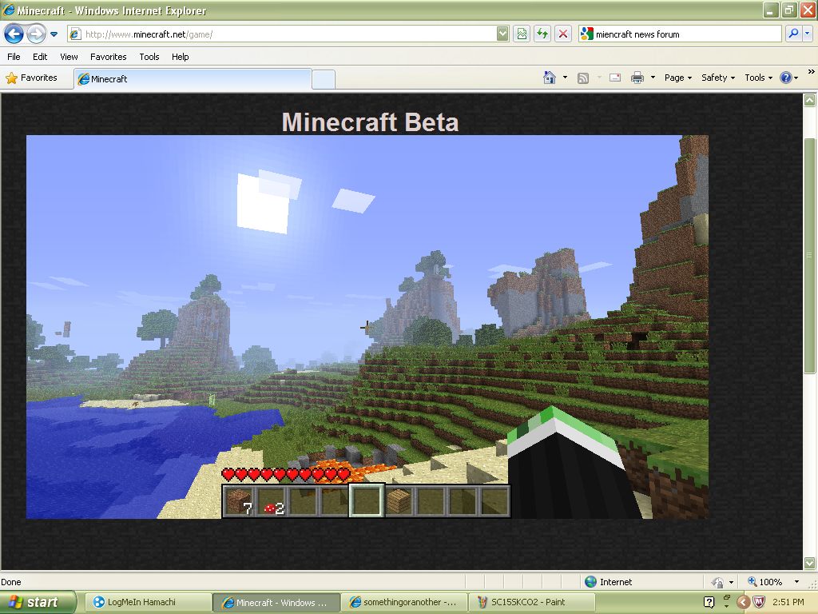Open the Favorites star button
Screen dimensions: 818x614
coord(32,78)
